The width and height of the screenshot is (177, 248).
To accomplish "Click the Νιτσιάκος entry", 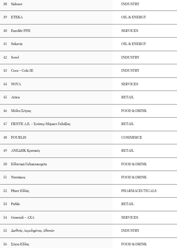I will coord(18,177).
